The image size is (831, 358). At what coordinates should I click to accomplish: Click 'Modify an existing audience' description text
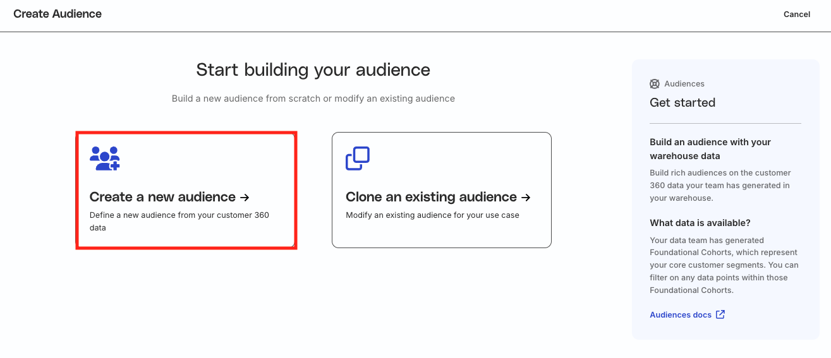tap(432, 215)
